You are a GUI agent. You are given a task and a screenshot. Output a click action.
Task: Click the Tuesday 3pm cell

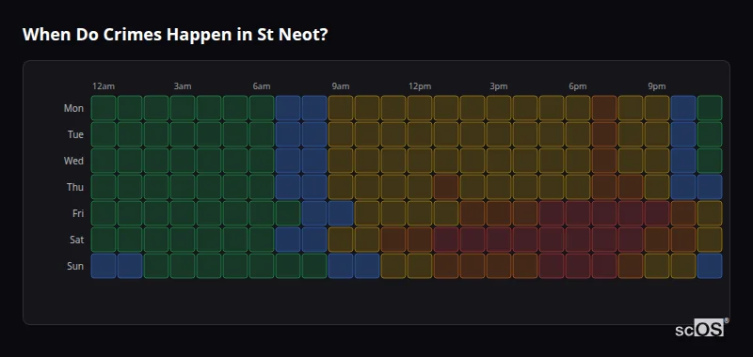click(499, 134)
